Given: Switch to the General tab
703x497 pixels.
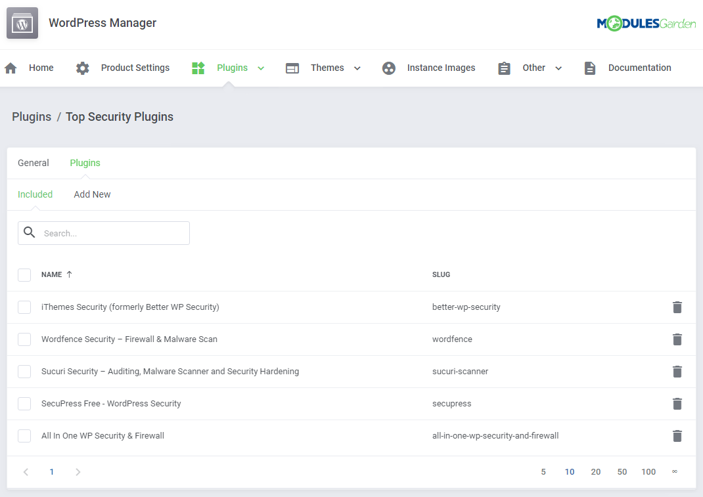Looking at the screenshot, I should coord(33,163).
